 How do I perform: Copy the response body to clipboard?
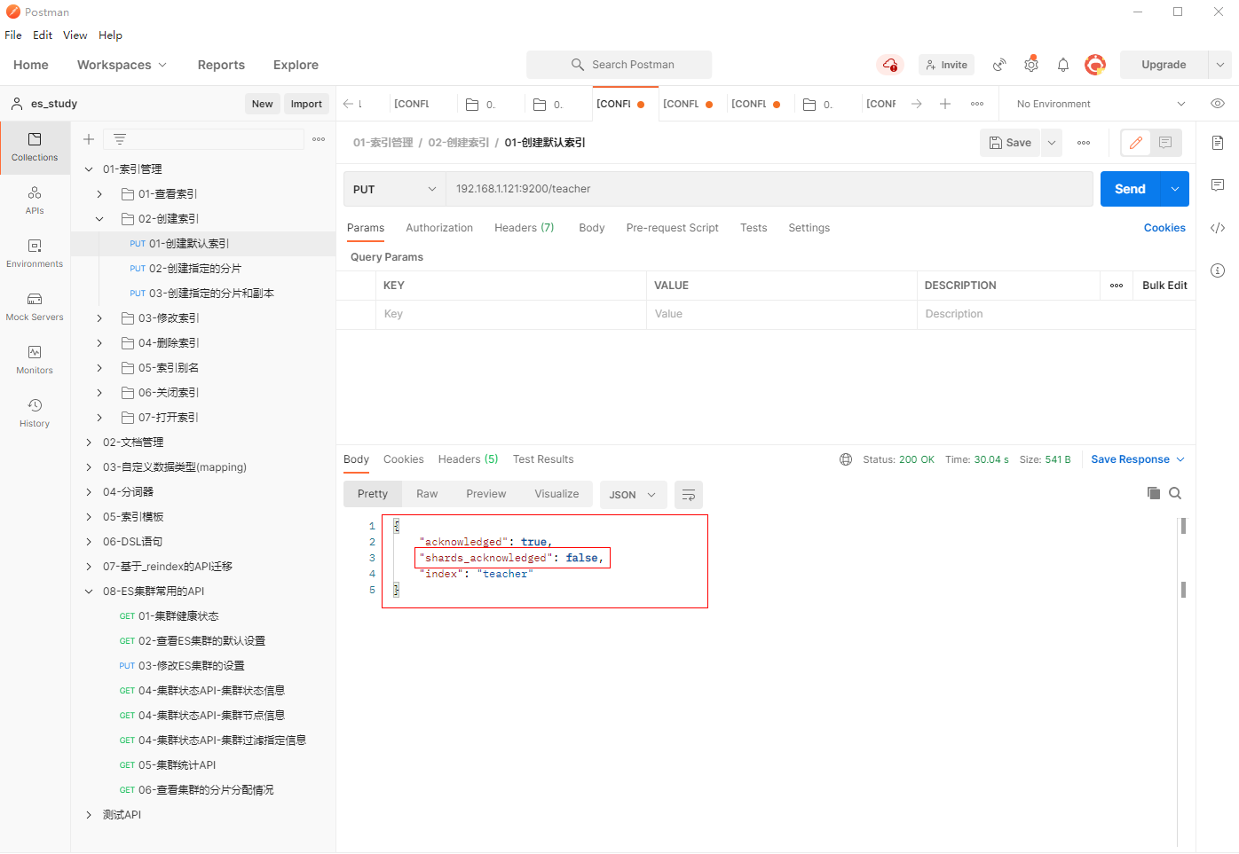(x=1153, y=493)
